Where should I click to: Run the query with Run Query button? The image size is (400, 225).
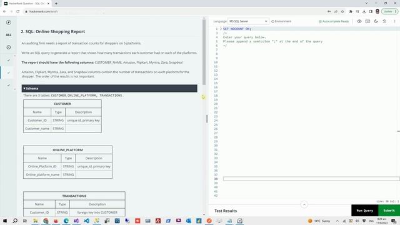[x=365, y=211]
